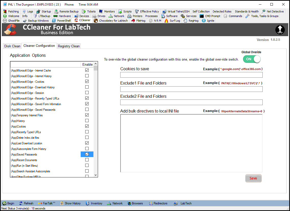Select the GhostFile skull icon
This screenshot has height=211, width=290.
coord(5,21)
